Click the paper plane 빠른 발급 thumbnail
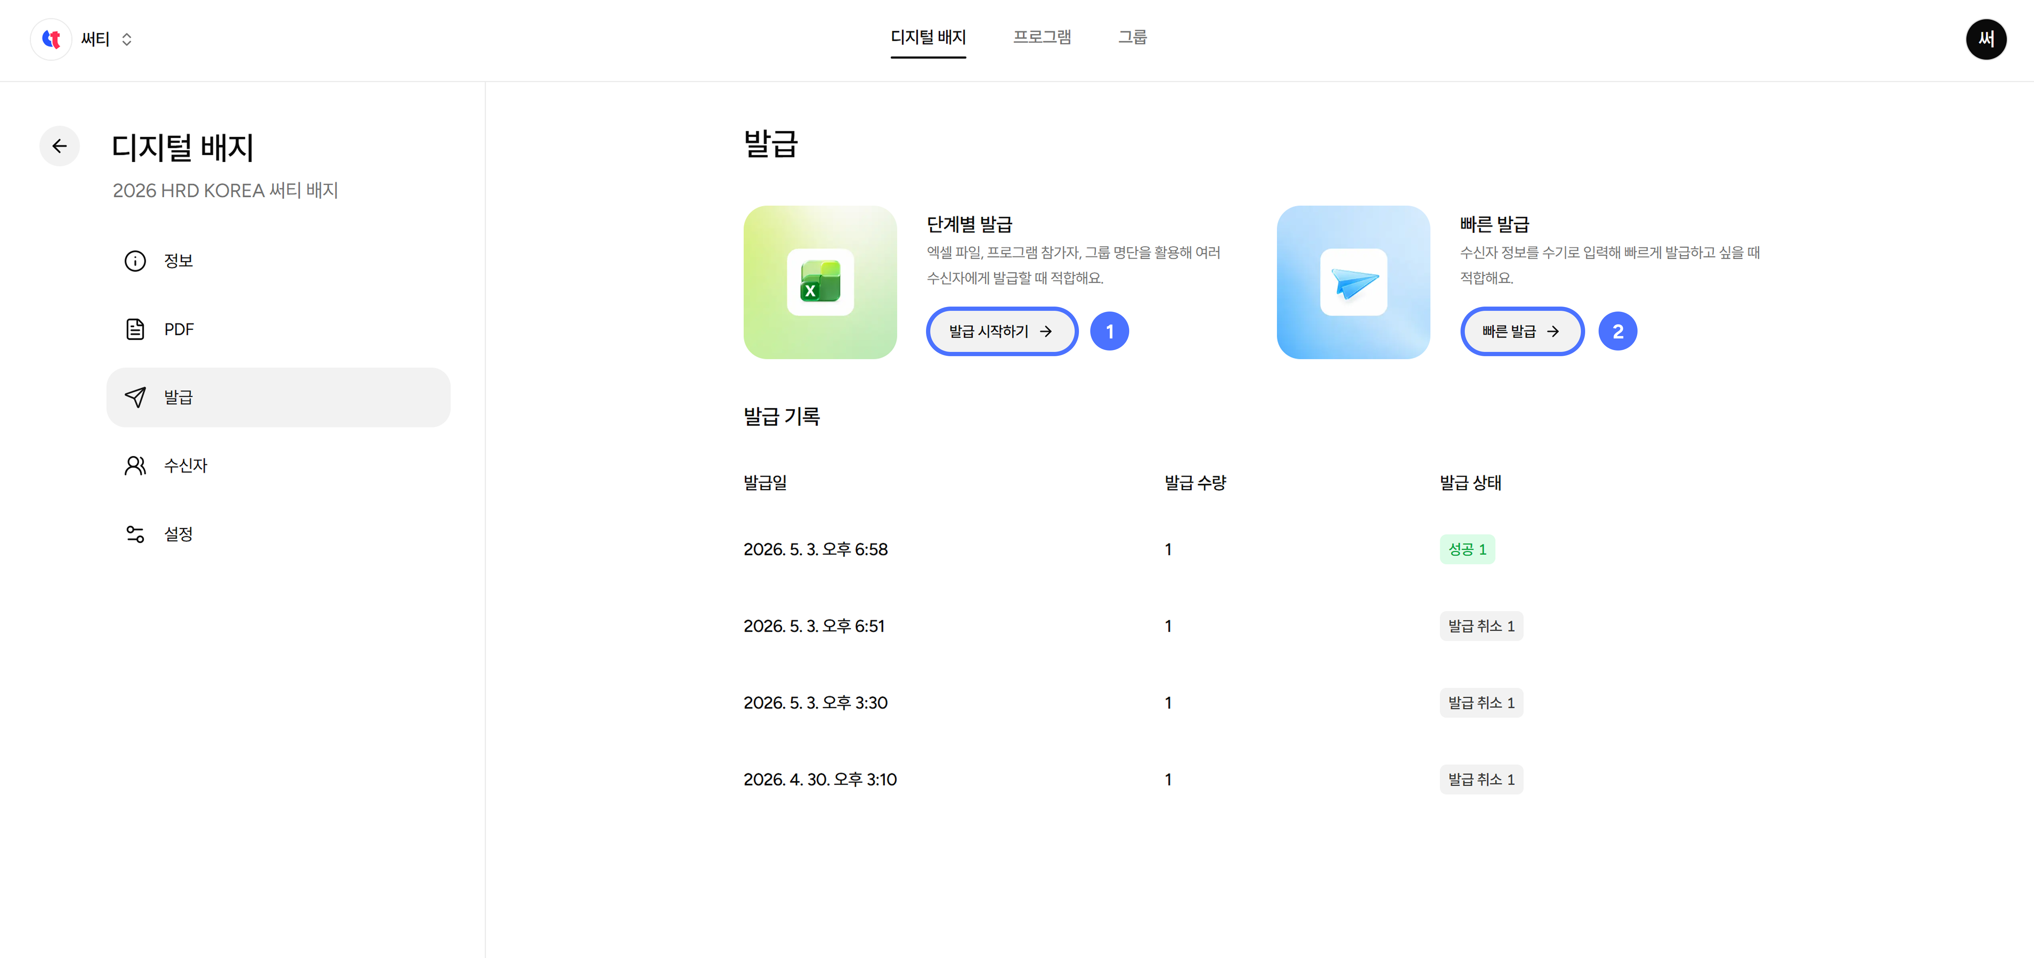2034x958 pixels. pyautogui.click(x=1353, y=283)
